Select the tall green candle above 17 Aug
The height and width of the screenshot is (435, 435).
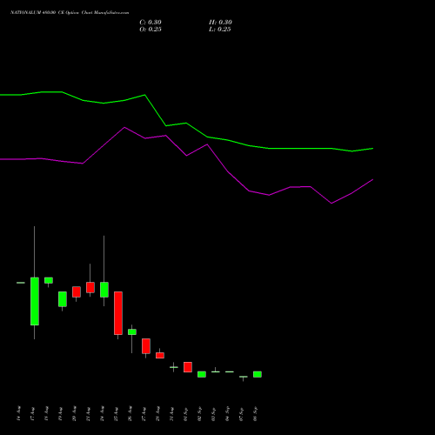click(x=35, y=301)
